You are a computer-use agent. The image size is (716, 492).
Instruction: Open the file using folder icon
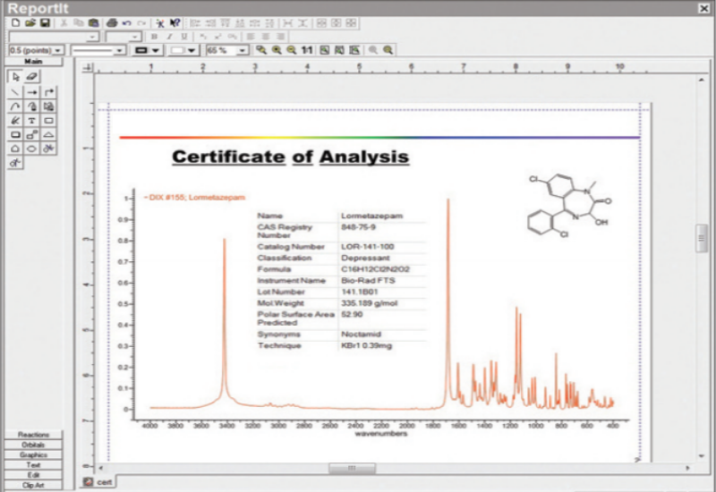tap(30, 21)
